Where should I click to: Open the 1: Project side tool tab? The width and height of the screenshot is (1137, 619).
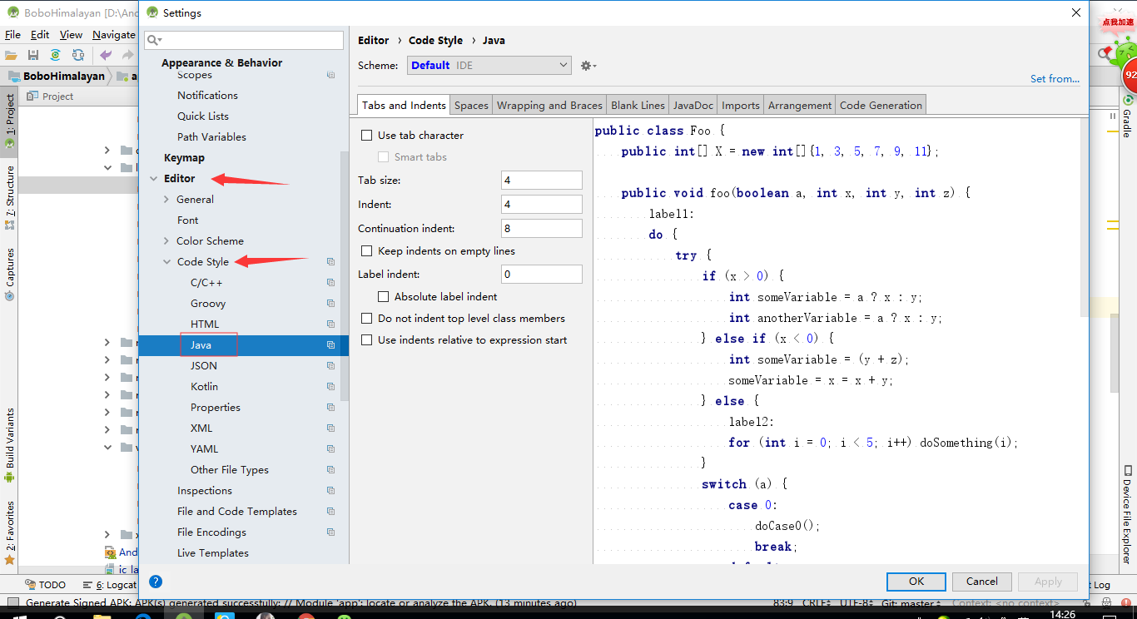(10, 122)
